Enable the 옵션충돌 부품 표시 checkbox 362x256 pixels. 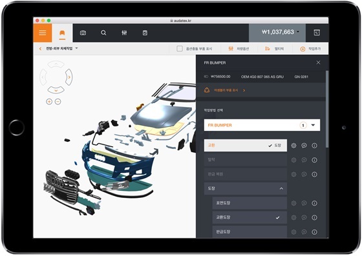coord(180,48)
